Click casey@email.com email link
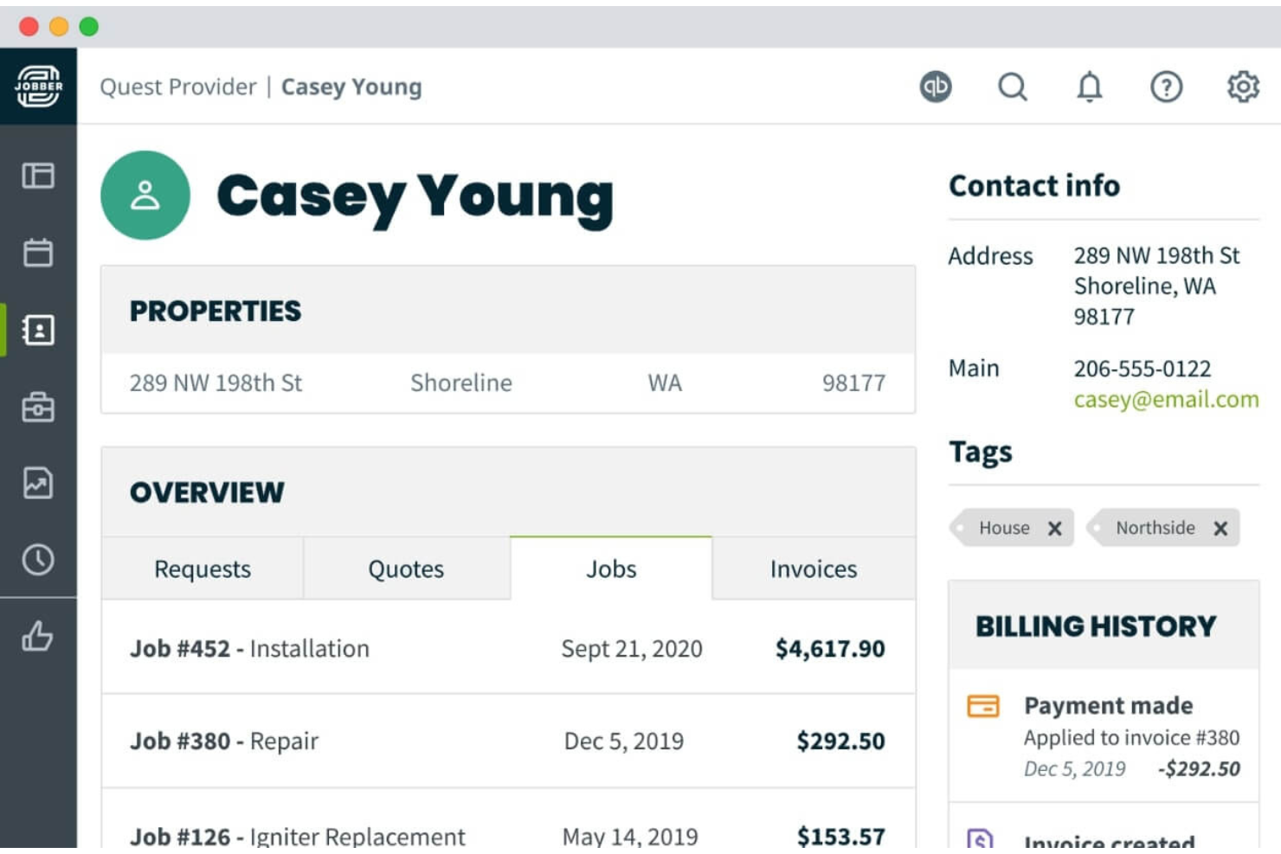 point(1166,399)
